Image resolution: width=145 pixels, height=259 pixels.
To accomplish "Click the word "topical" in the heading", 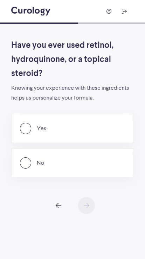I will pos(97,59).
